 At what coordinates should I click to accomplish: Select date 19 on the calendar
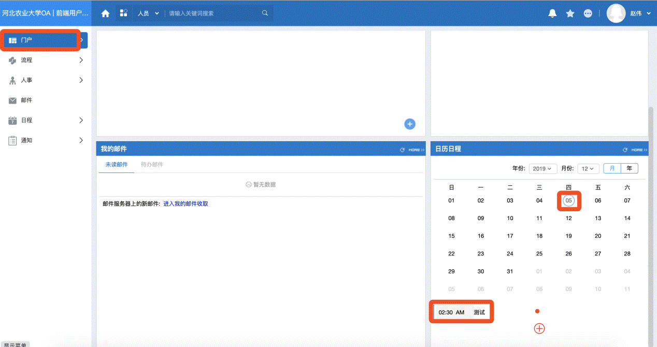tap(568, 236)
